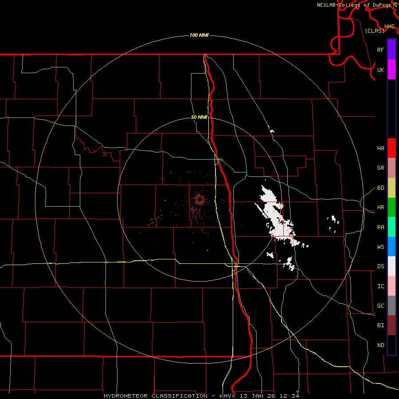Screen dimensions: 399x399
Task: Click the gray GC legend swatch
Action: 391,305
